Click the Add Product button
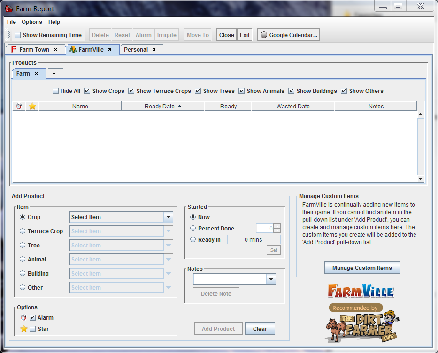This screenshot has height=353, width=438. point(218,329)
